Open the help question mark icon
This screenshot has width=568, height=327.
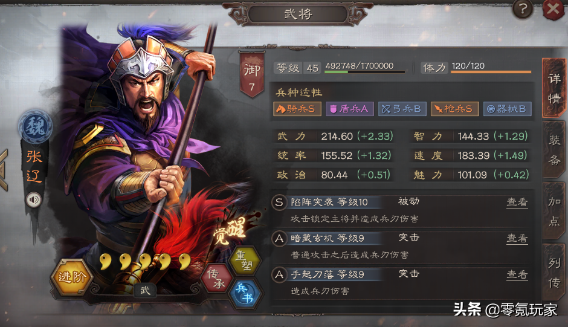click(x=523, y=8)
